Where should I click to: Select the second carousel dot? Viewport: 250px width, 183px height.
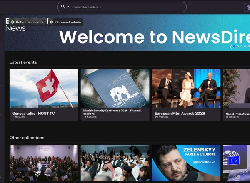(238, 47)
